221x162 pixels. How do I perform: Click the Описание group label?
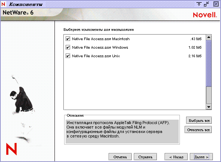tap(75, 116)
